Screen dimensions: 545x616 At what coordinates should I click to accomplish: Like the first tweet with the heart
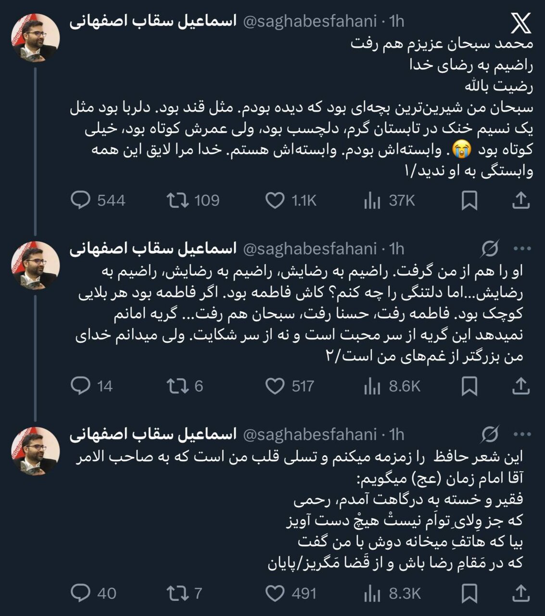point(275,202)
